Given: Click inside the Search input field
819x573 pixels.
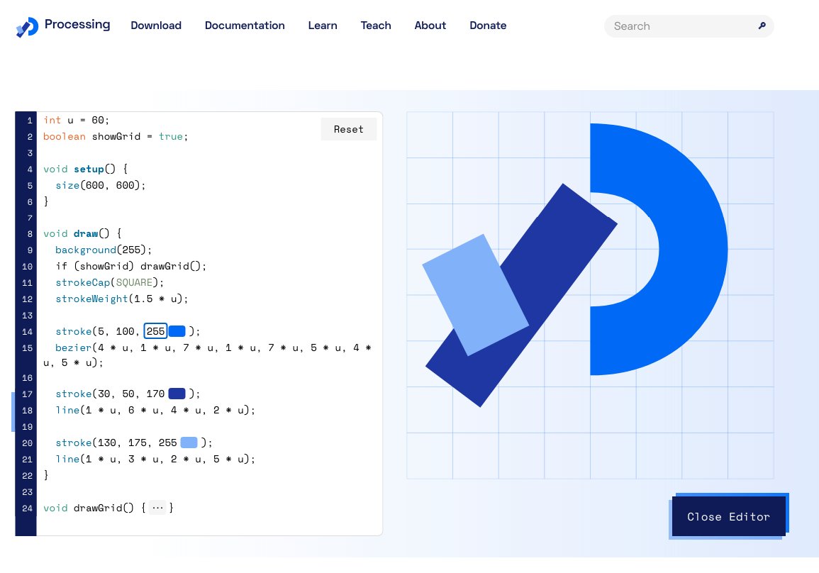Looking at the screenshot, I should (674, 26).
